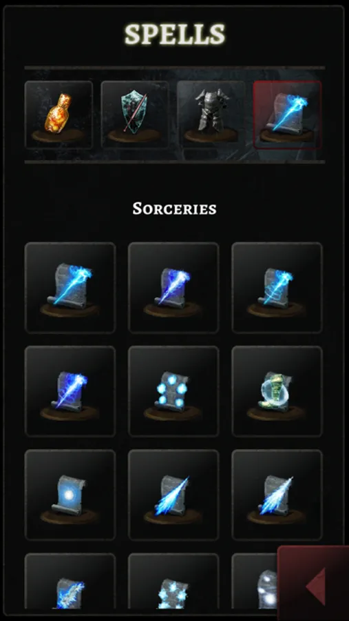Open the five glowing orbs sorcery
The image size is (349, 621).
click(173, 391)
